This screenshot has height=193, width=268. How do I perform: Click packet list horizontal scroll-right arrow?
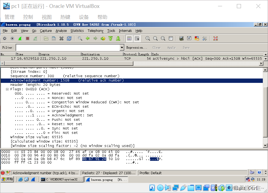pos(261,64)
